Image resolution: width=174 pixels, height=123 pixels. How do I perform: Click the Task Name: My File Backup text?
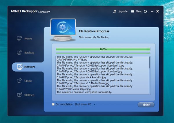click(94, 37)
